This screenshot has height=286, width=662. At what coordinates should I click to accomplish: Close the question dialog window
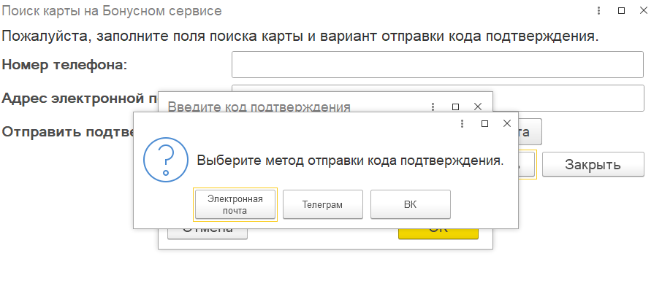coord(507,123)
